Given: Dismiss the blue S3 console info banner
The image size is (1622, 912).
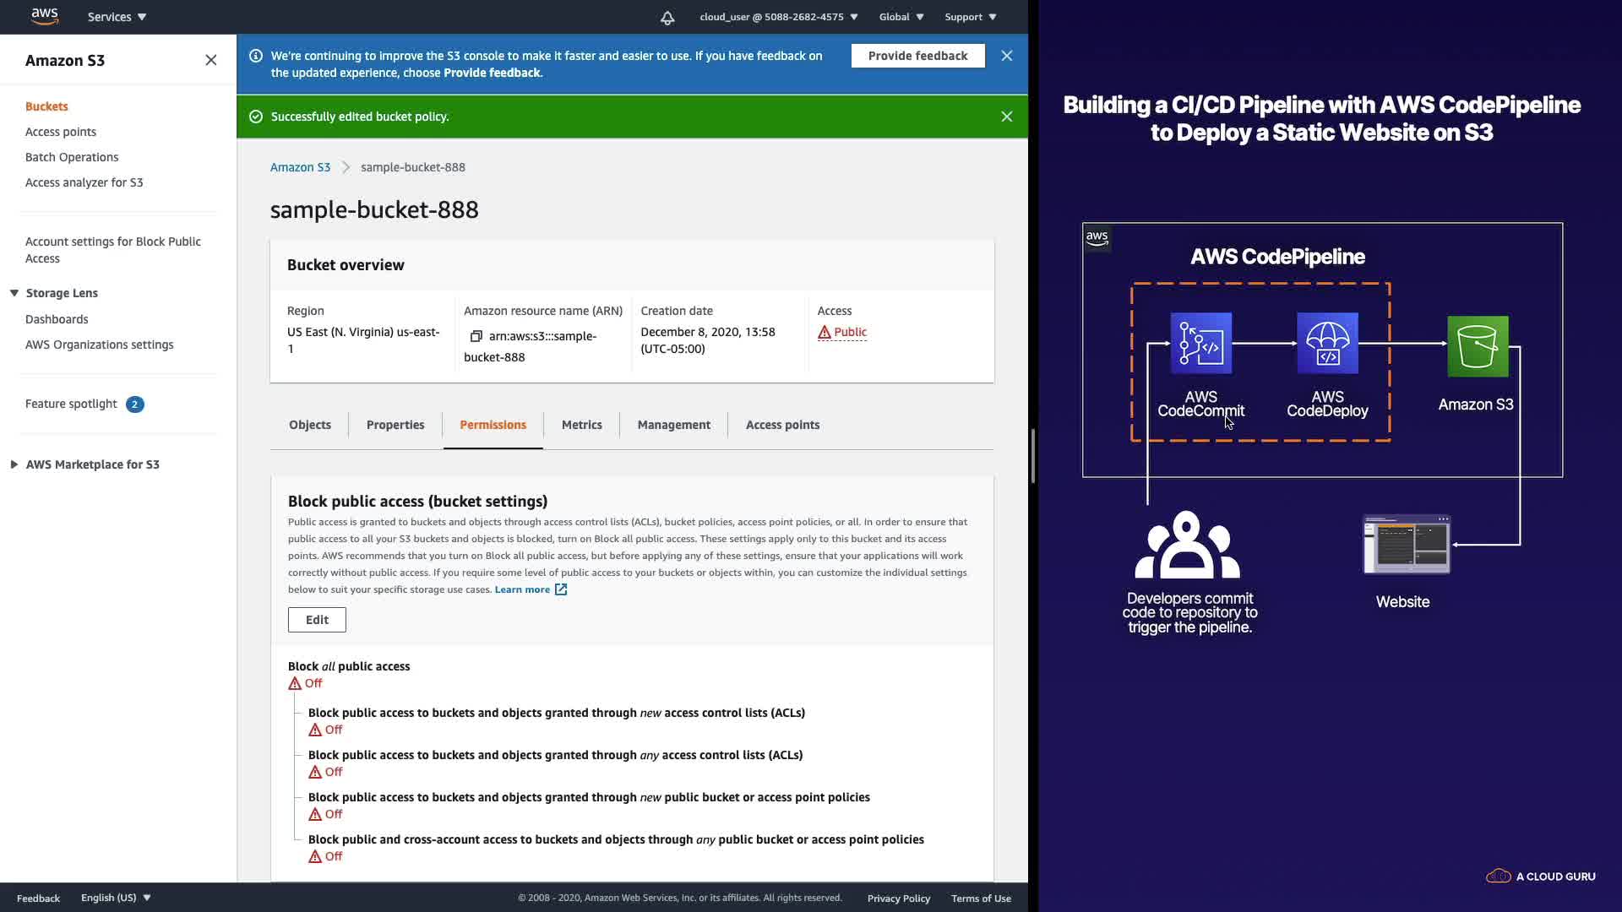Looking at the screenshot, I should (1006, 56).
